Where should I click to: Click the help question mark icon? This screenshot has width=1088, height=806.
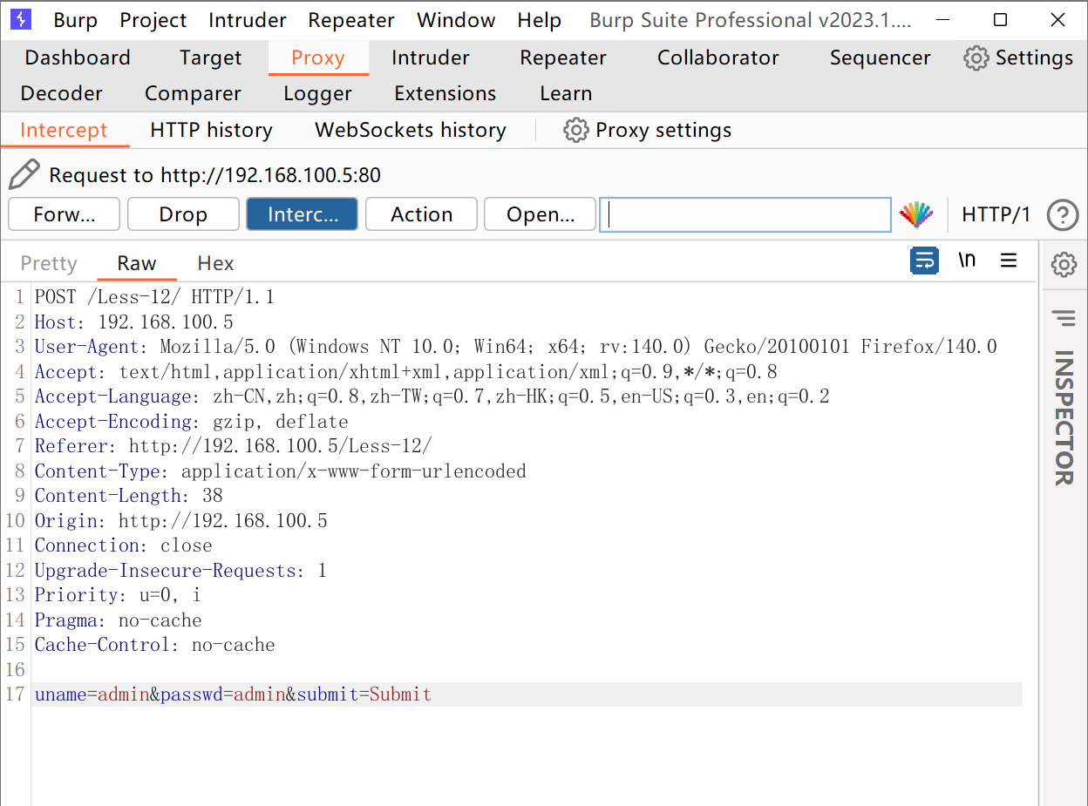coord(1063,214)
